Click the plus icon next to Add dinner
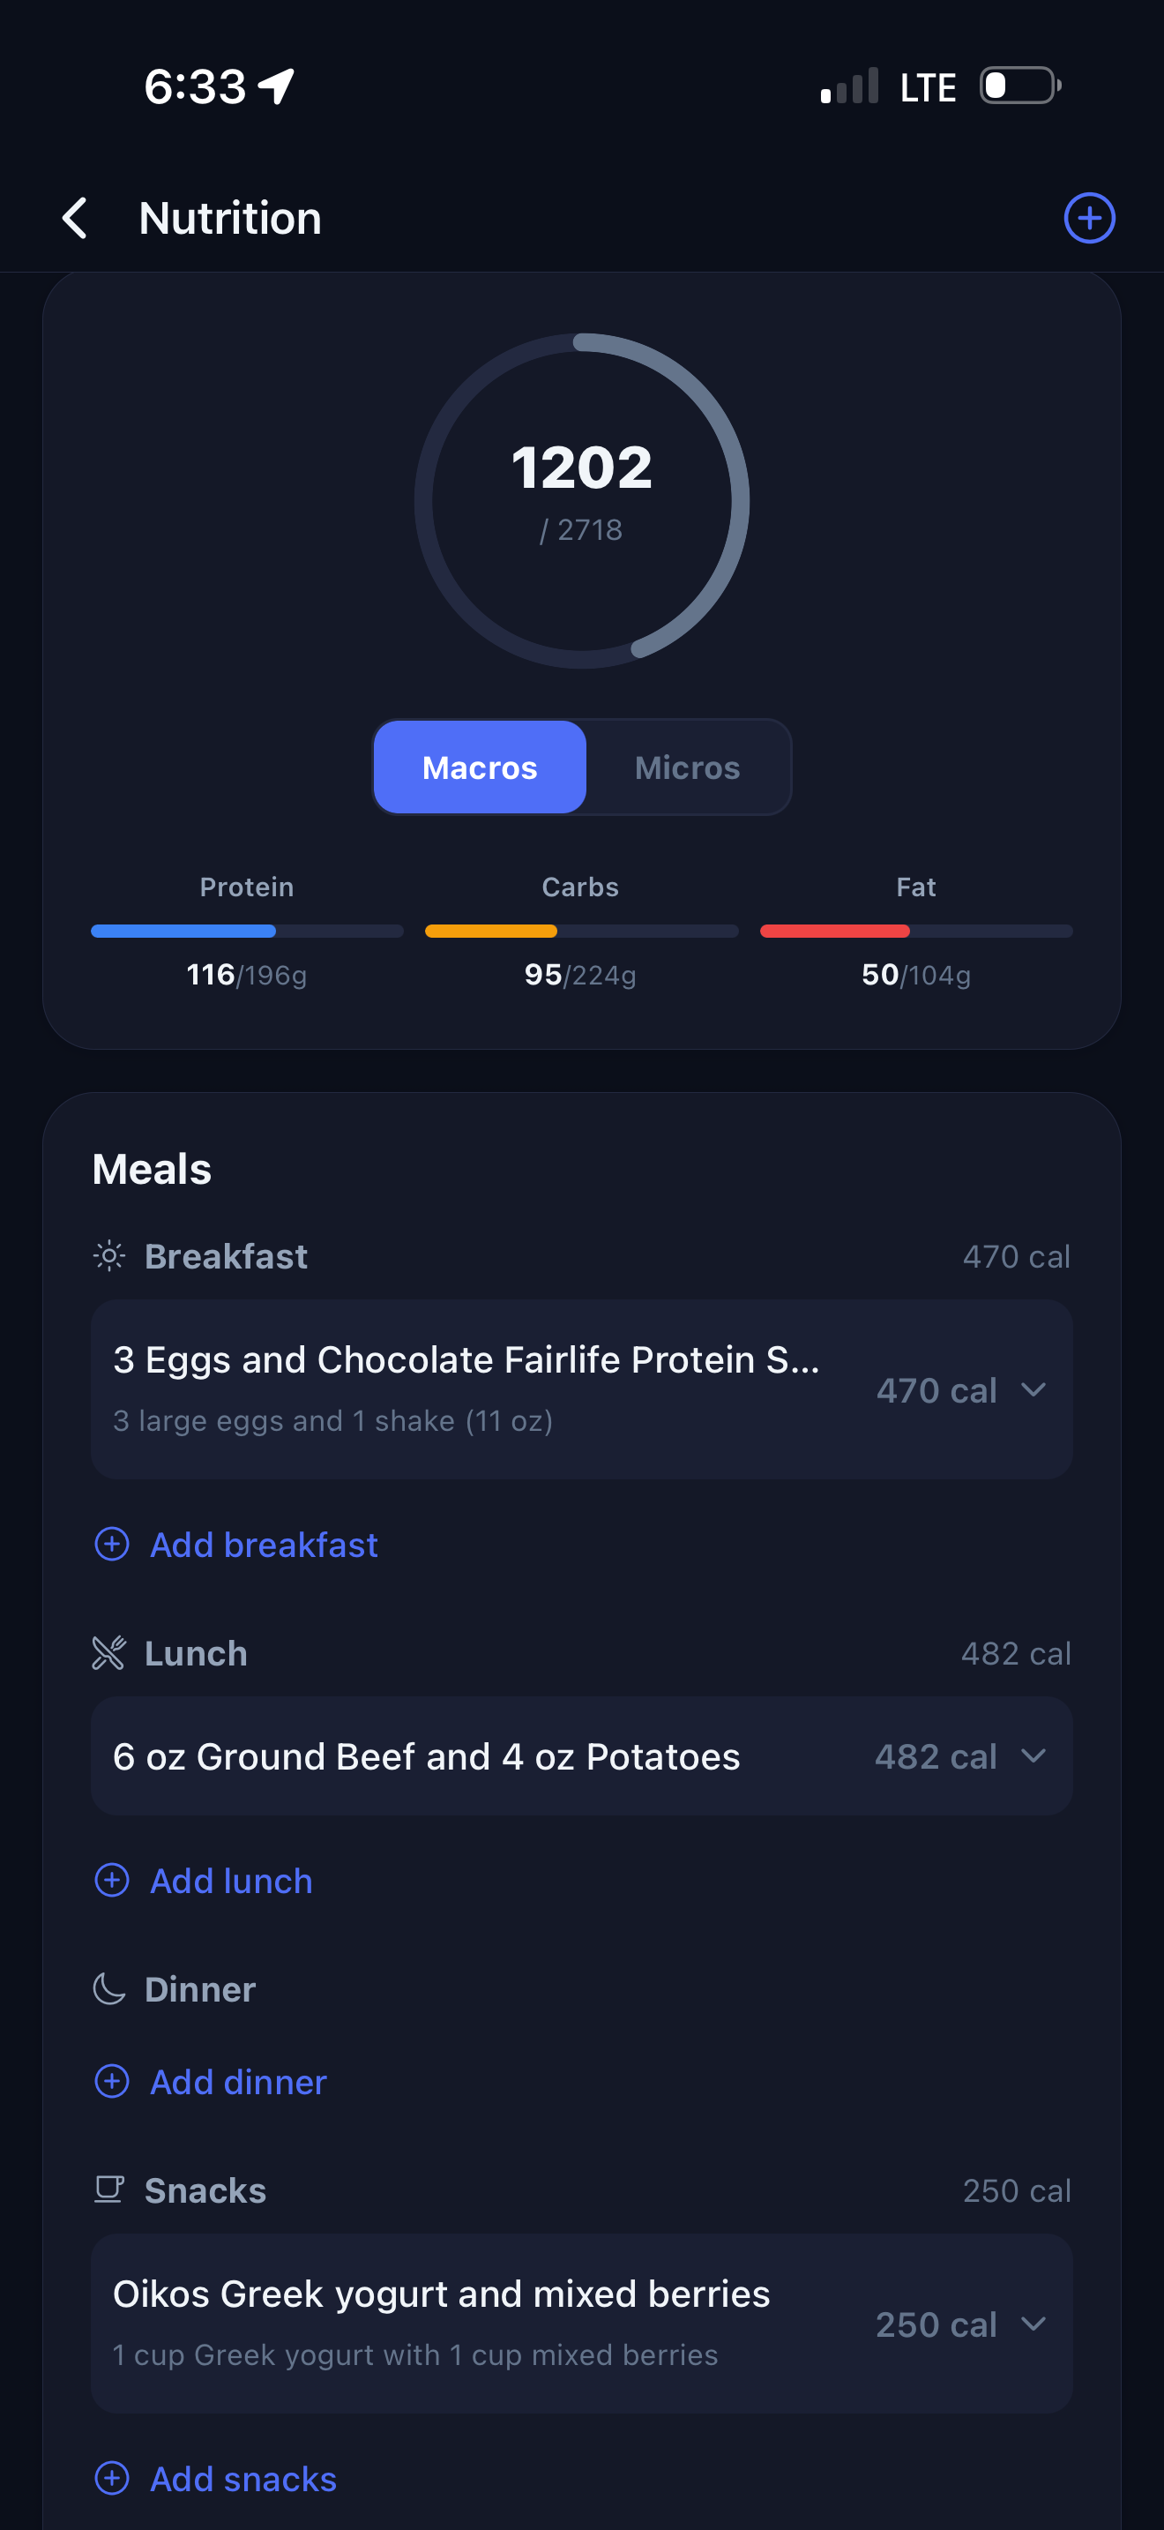 point(113,2082)
